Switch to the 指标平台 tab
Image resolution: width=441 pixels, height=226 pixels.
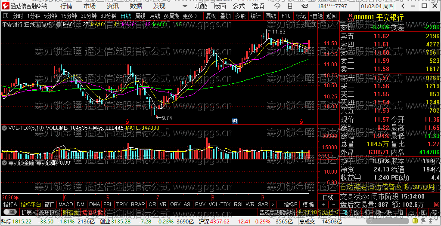[31, 205]
